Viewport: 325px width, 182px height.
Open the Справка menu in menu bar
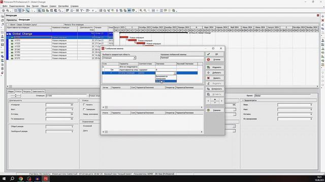pos(75,6)
